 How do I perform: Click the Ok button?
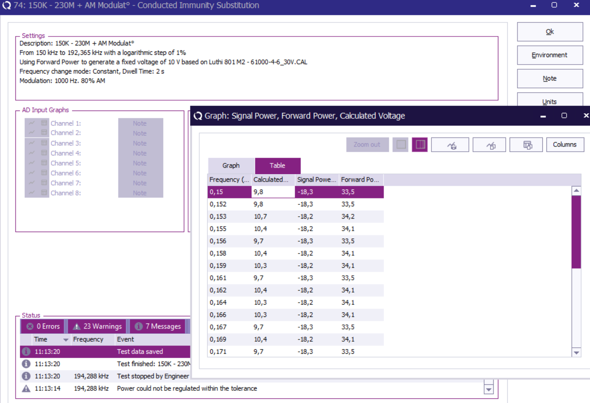point(550,32)
